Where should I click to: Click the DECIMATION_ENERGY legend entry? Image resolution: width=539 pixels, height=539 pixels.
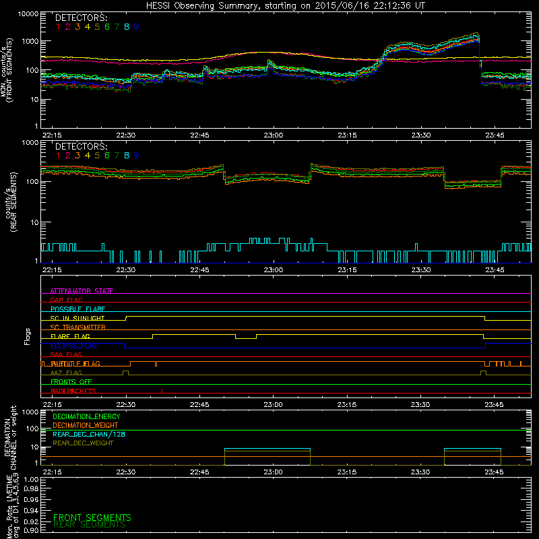click(x=86, y=416)
